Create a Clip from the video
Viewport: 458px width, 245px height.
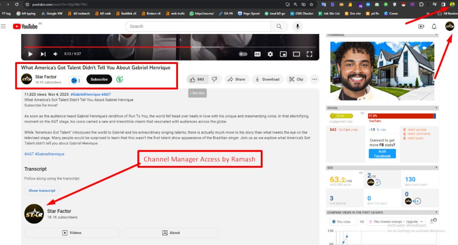[296, 79]
